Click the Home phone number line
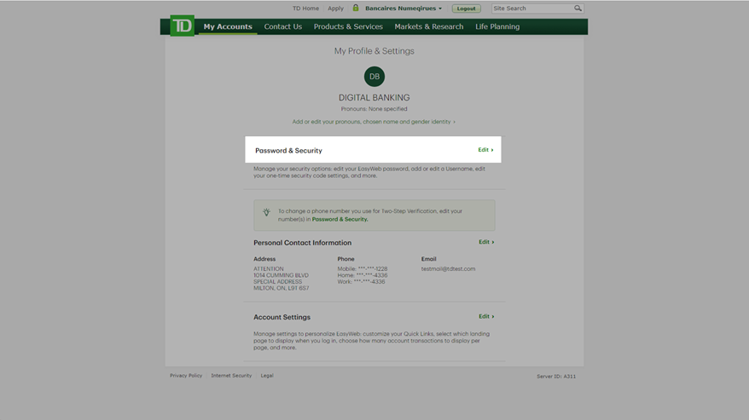The height and width of the screenshot is (420, 749). pyautogui.click(x=362, y=275)
